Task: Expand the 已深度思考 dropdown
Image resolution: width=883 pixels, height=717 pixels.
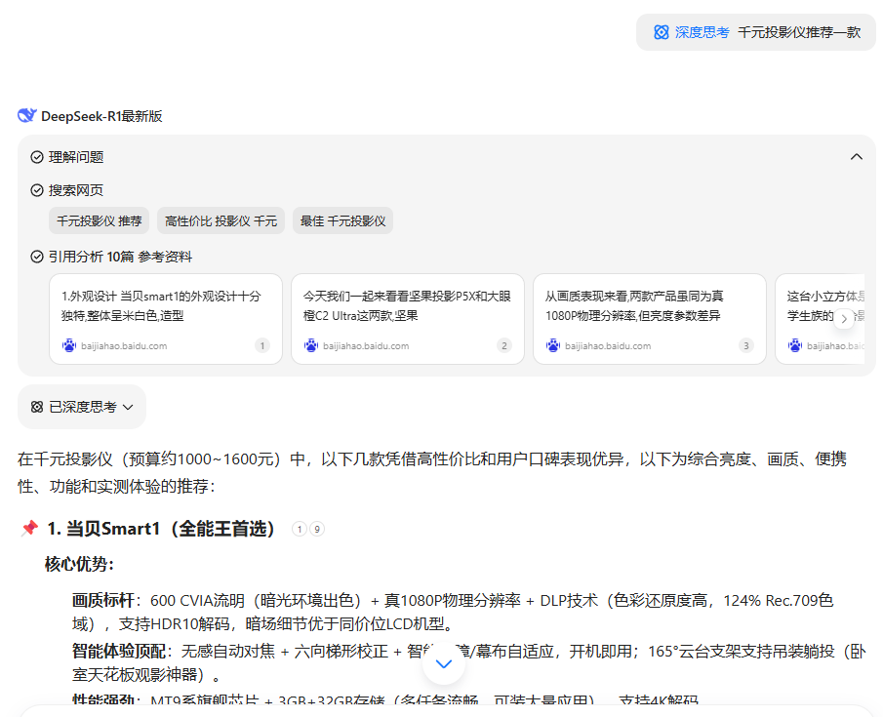Action: click(82, 407)
